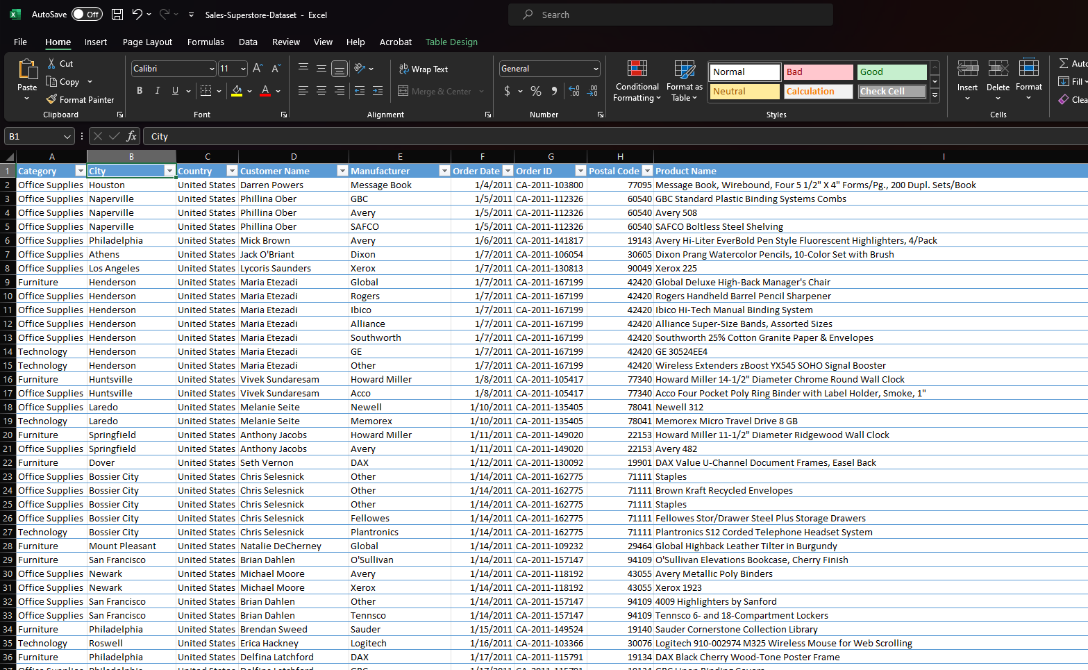Screen dimensions: 1088x670
Task: Click the Orientation text angle icon
Action: click(x=360, y=68)
